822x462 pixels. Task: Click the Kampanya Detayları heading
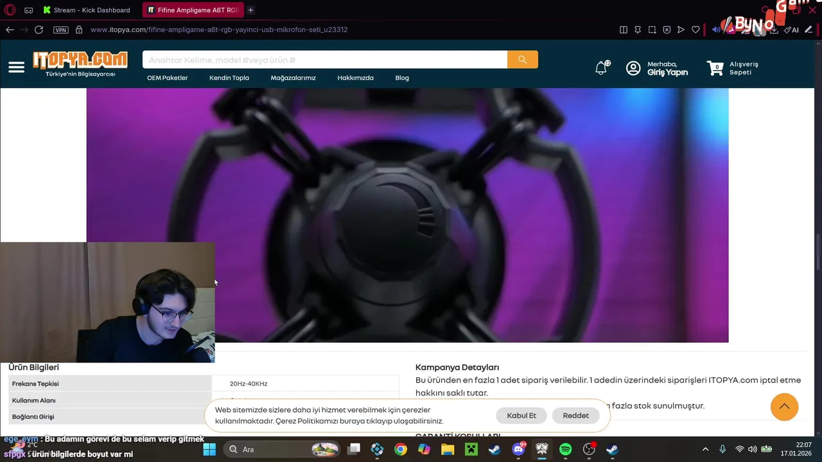click(457, 367)
